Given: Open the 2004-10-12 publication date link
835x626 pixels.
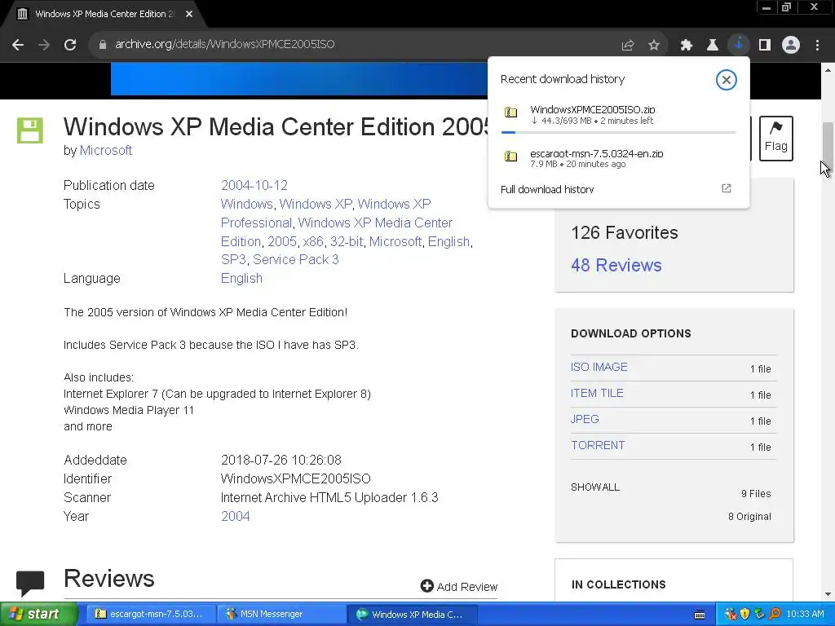Looking at the screenshot, I should tap(254, 185).
